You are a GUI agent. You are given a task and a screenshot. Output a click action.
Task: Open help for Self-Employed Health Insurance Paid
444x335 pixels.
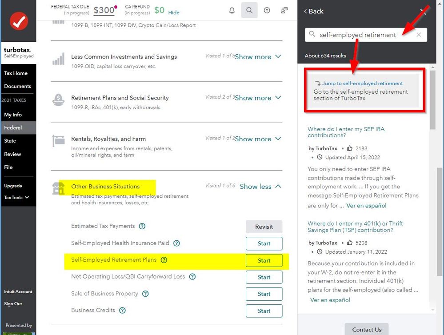point(176,243)
